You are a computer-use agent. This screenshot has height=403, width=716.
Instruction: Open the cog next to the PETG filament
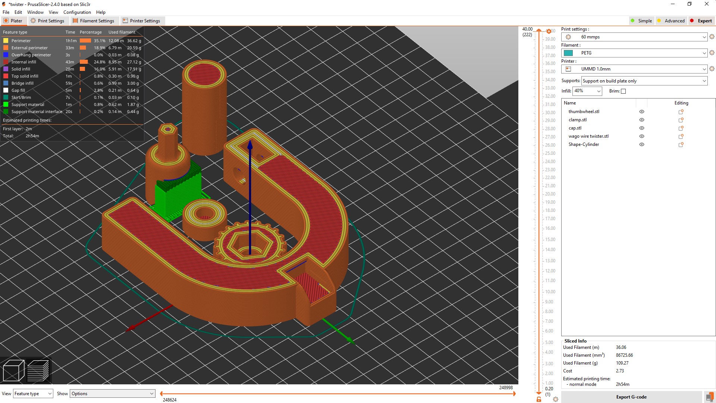click(x=712, y=53)
